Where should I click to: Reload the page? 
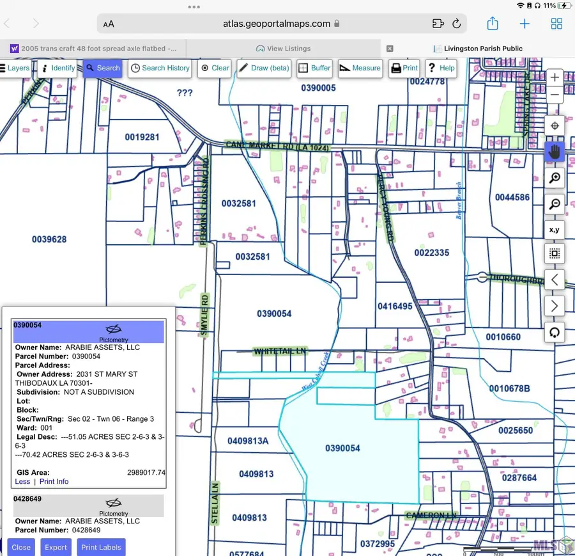pyautogui.click(x=457, y=24)
